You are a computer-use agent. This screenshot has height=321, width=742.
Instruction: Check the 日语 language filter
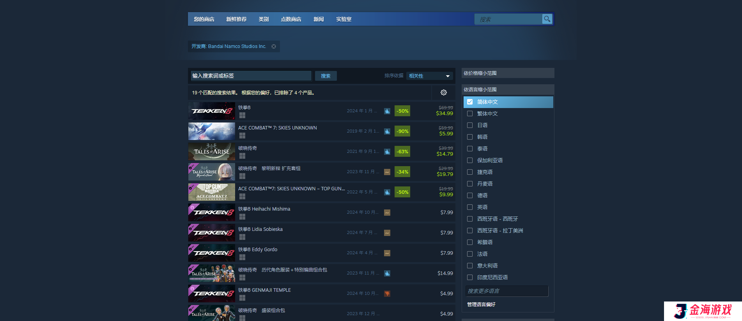(470, 125)
